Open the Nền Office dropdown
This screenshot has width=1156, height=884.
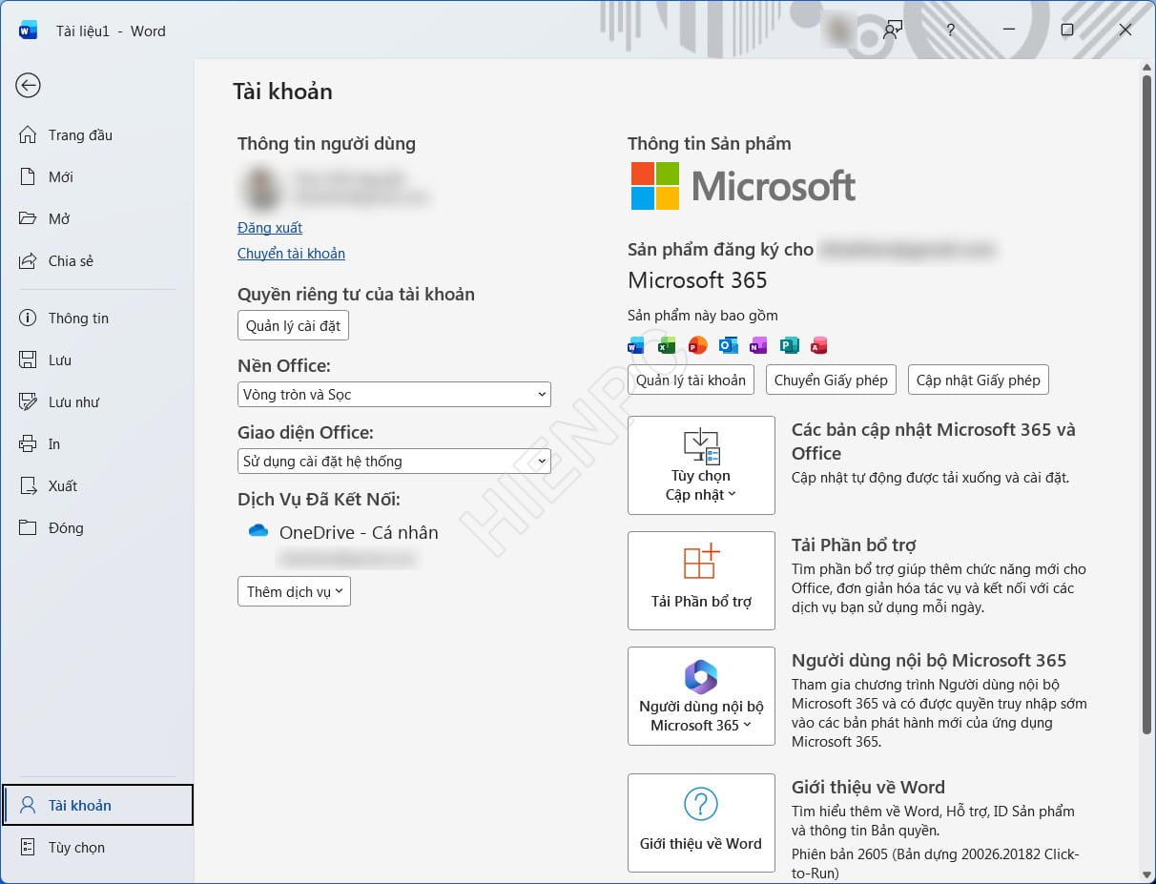pos(394,394)
